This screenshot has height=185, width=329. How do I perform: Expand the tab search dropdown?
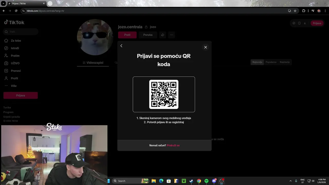tap(3, 4)
